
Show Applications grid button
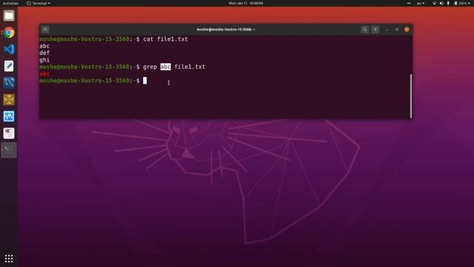coord(9,258)
